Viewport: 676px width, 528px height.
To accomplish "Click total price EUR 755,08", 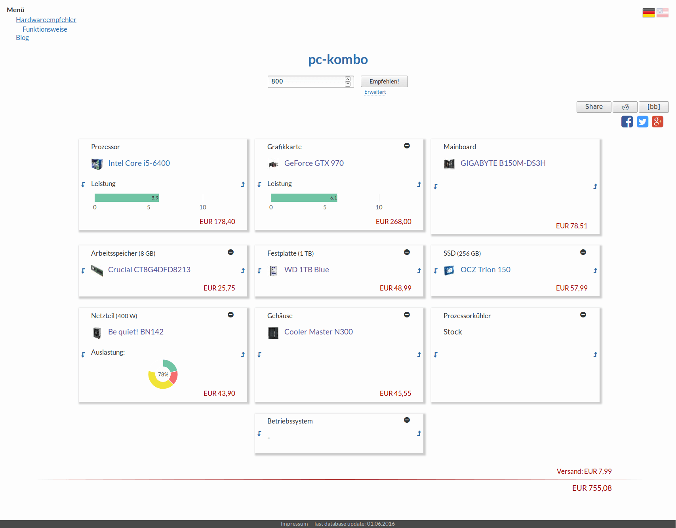I will [x=592, y=488].
